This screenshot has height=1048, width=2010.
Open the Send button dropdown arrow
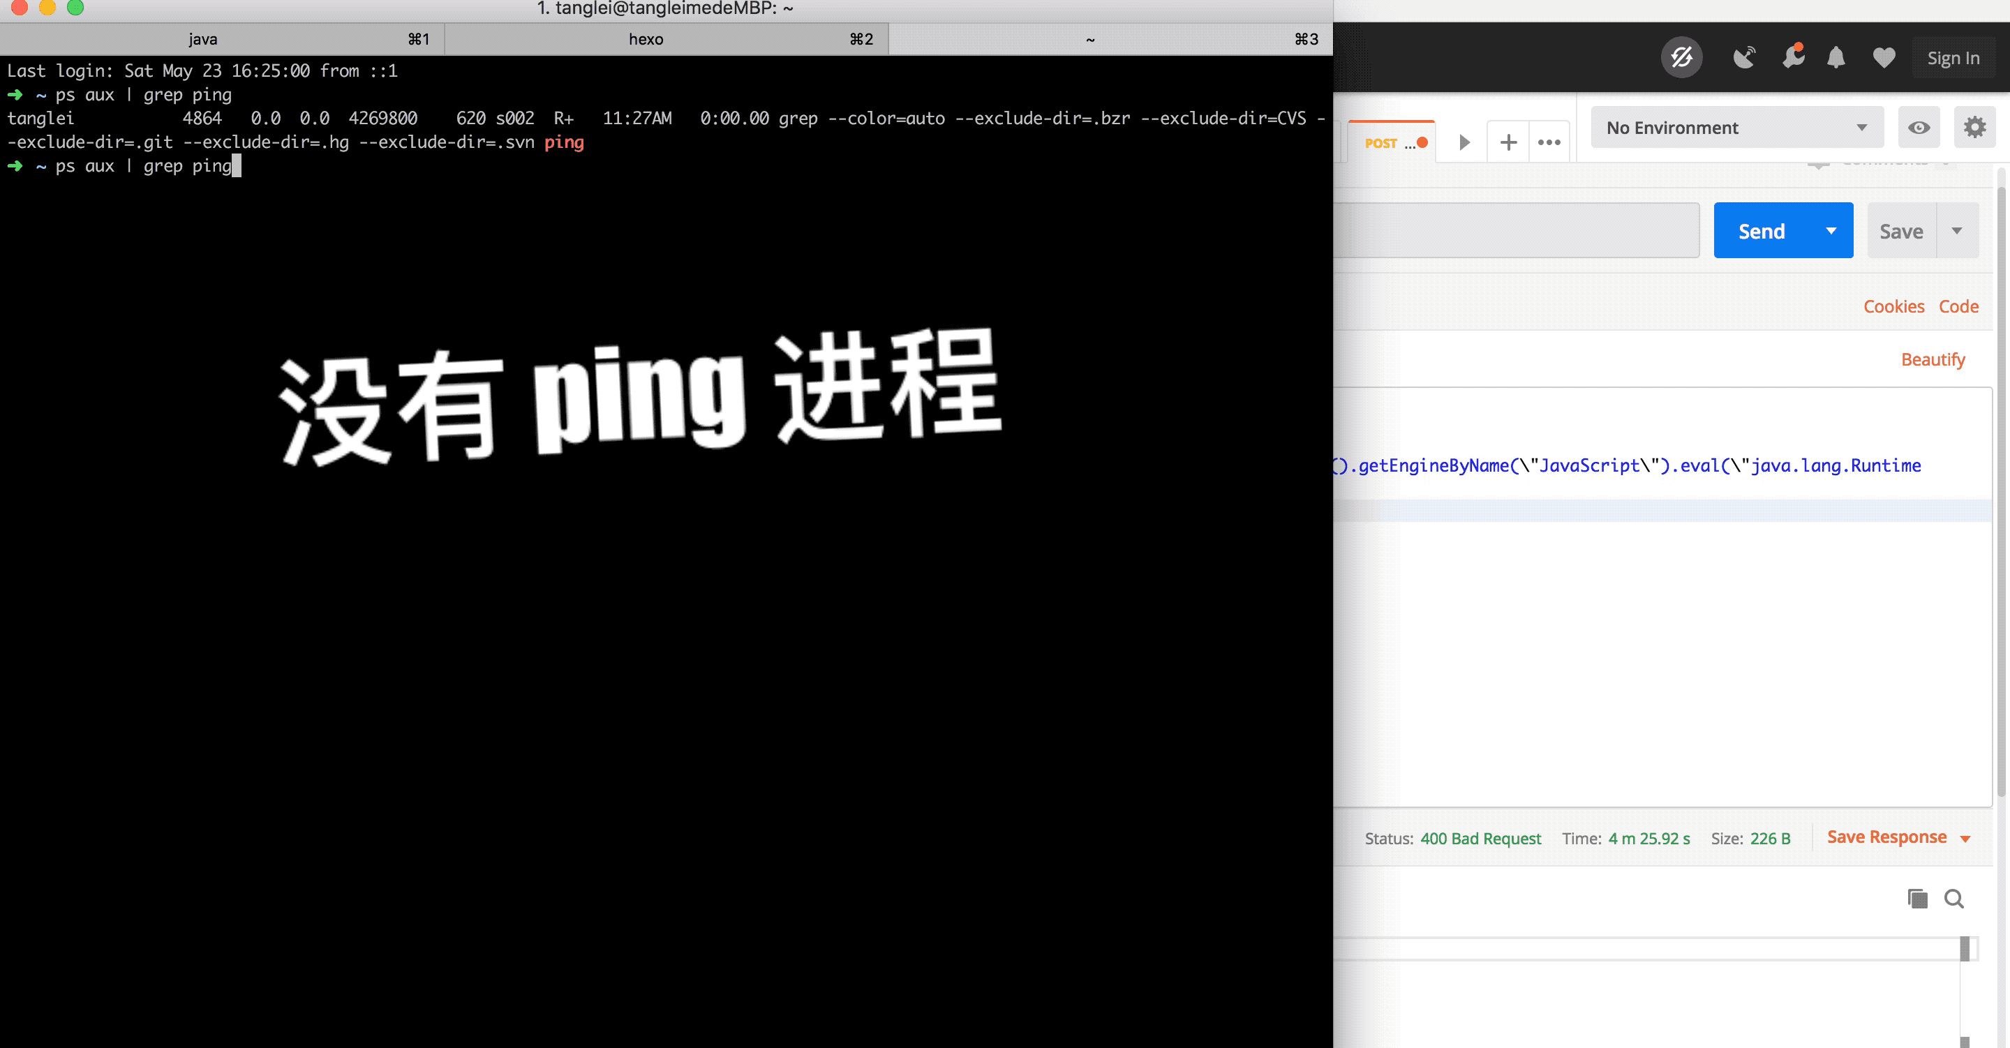tap(1831, 230)
